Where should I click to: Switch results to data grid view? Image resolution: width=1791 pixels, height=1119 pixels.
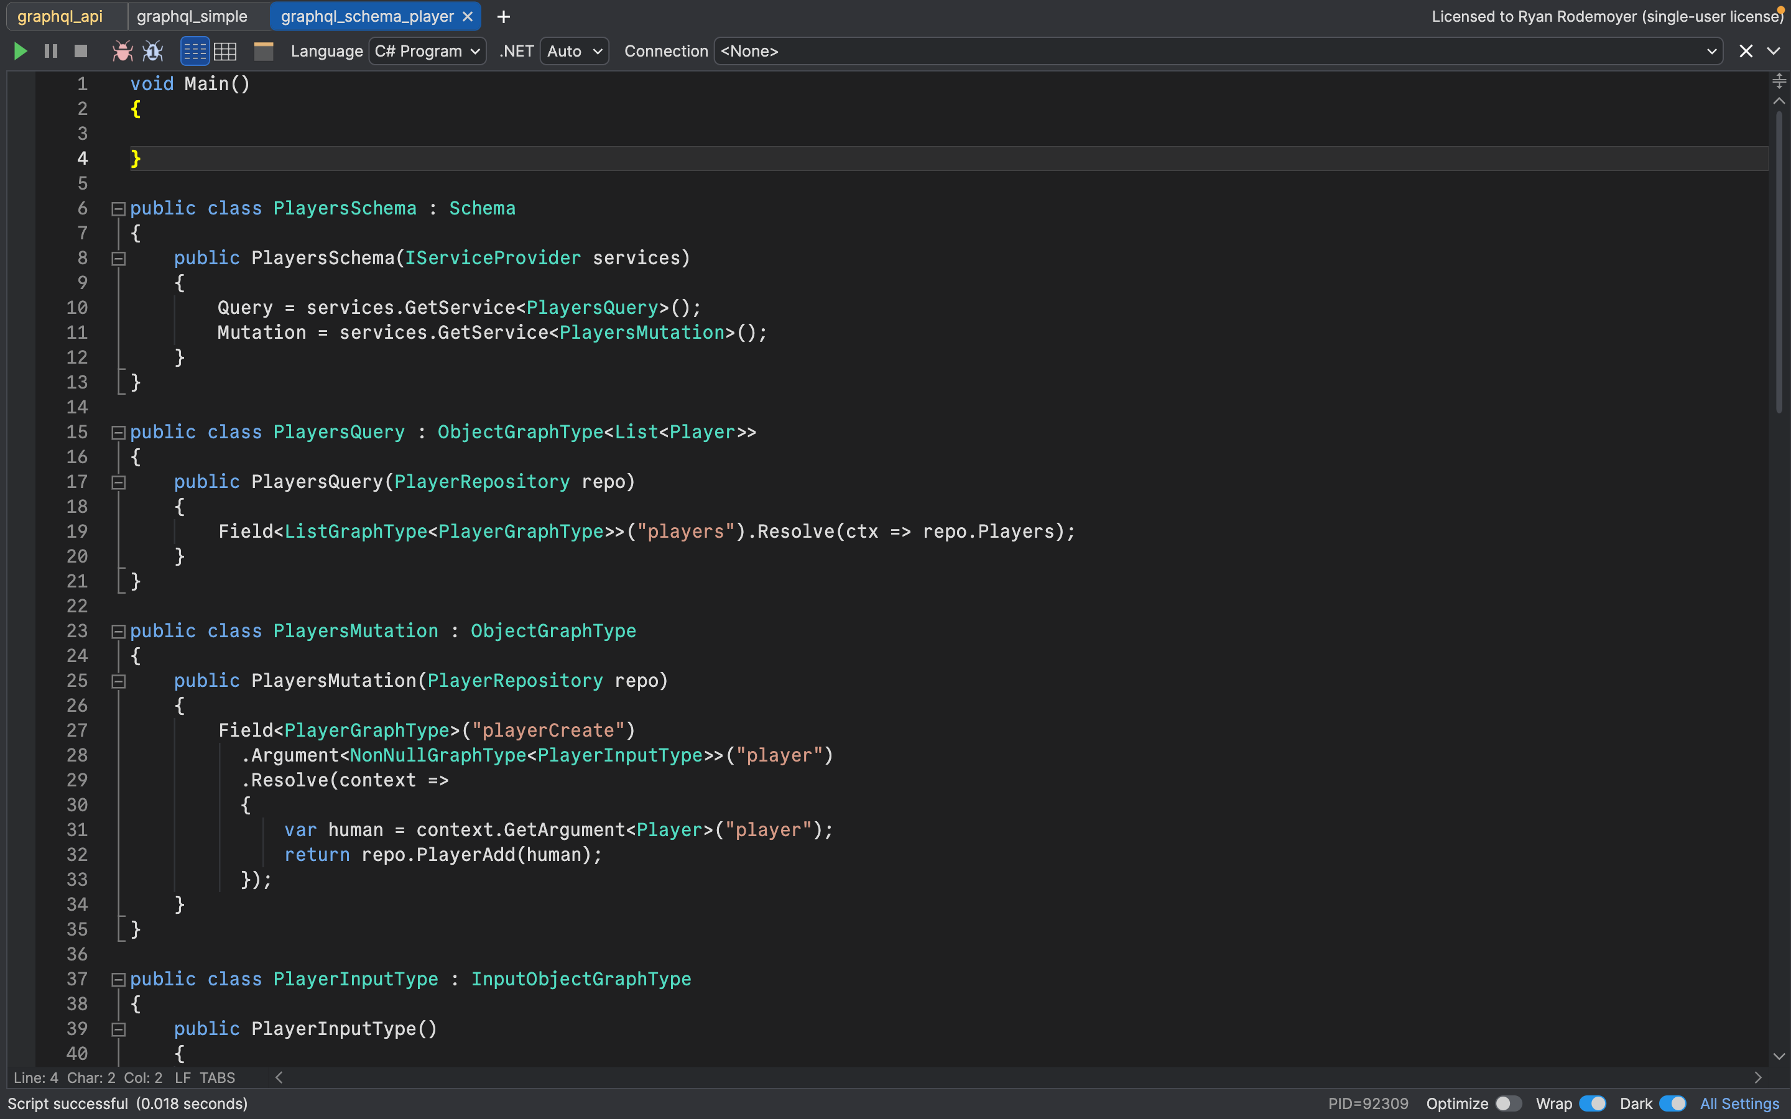click(x=225, y=51)
